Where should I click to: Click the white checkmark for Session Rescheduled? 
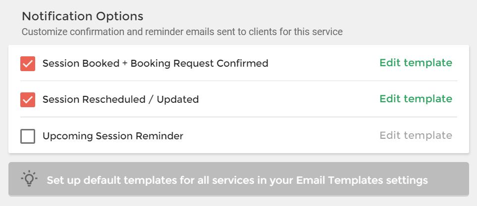click(x=28, y=100)
